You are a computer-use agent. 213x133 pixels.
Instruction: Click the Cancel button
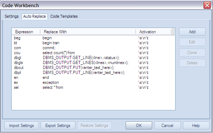167,125
